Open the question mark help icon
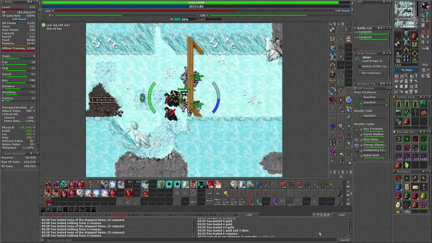Image resolution: width=432 pixels, height=243 pixels. (x=416, y=76)
